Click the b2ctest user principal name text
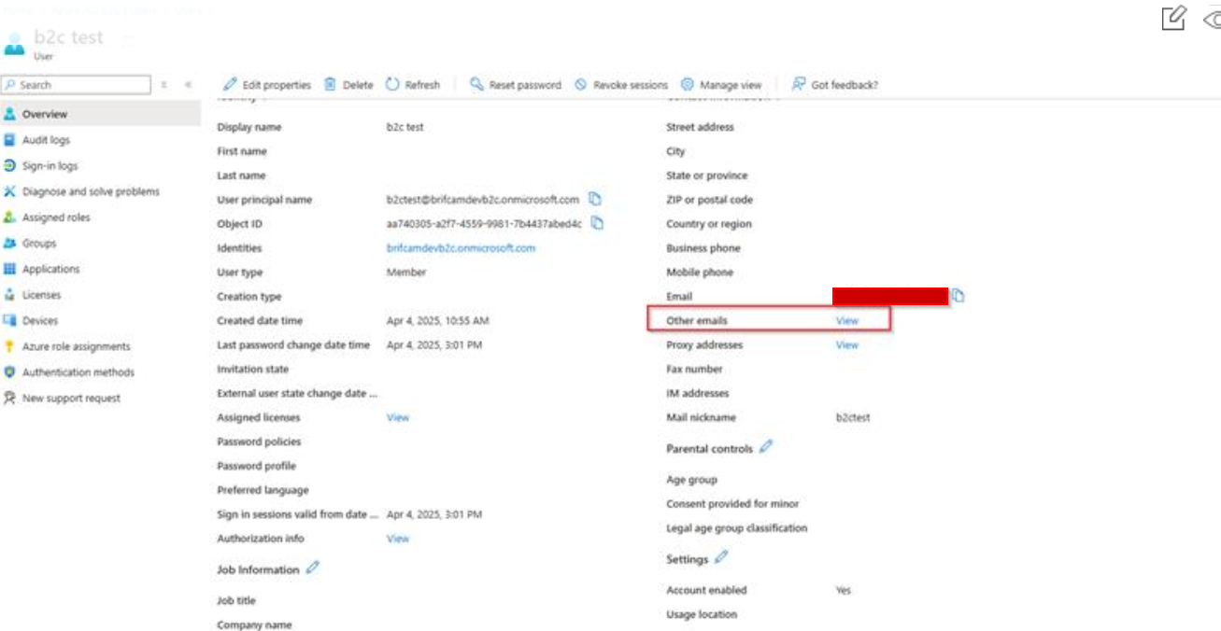This screenshot has height=631, width=1221. (x=483, y=200)
